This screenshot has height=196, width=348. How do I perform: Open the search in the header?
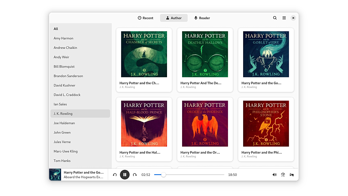tap(275, 18)
